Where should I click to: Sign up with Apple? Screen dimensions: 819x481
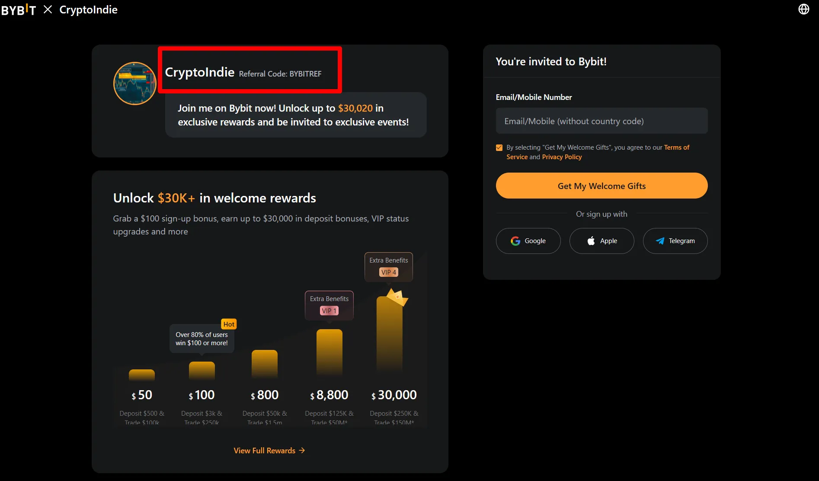[601, 241]
